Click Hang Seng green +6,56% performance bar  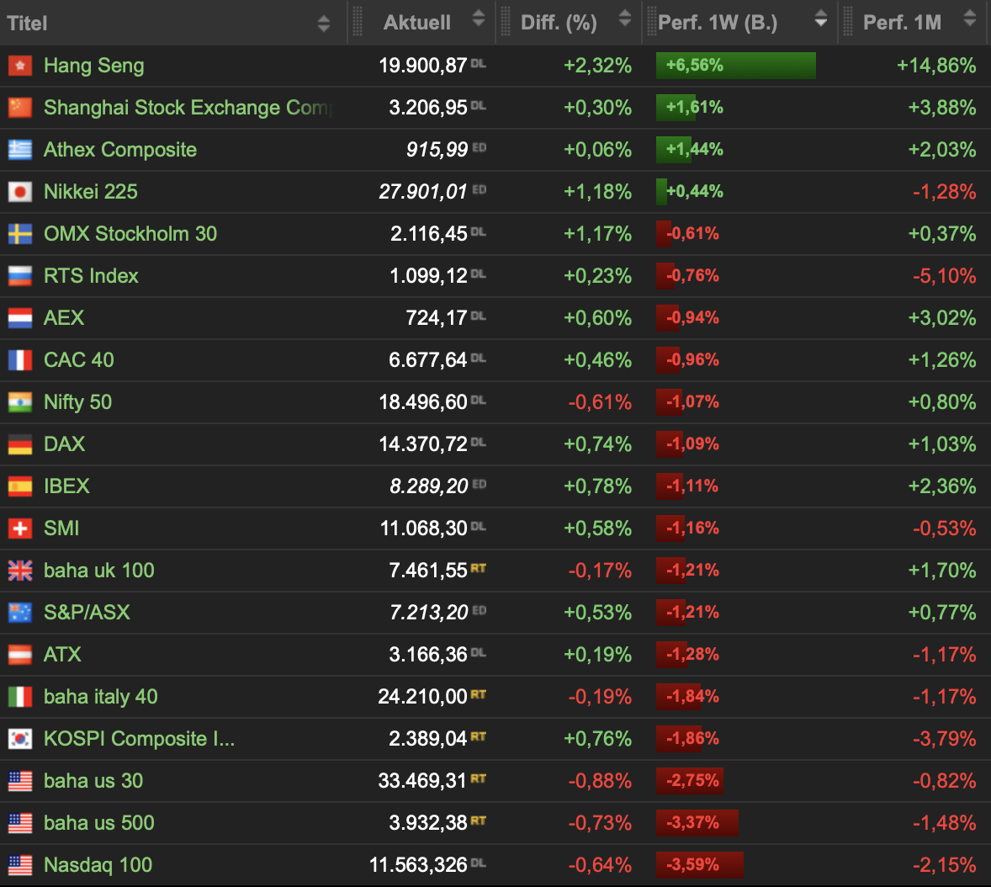point(735,66)
